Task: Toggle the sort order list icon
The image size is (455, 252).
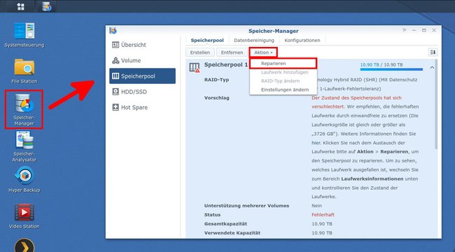Action: tap(433, 52)
